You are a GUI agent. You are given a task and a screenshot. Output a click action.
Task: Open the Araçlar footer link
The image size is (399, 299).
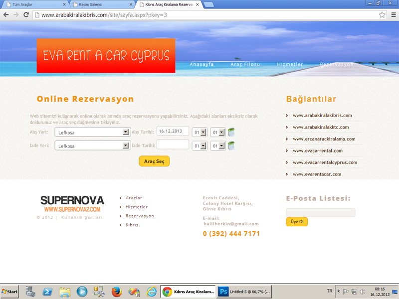tap(134, 198)
